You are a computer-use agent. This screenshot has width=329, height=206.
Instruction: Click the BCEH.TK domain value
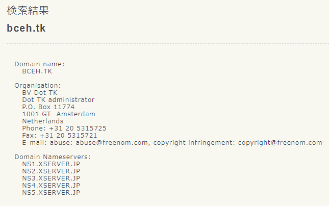click(x=37, y=71)
